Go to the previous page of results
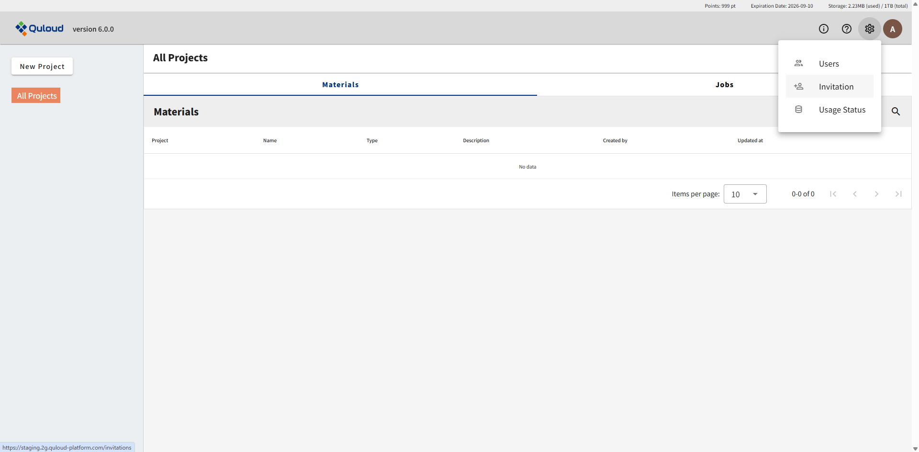Image resolution: width=919 pixels, height=452 pixels. pos(854,194)
